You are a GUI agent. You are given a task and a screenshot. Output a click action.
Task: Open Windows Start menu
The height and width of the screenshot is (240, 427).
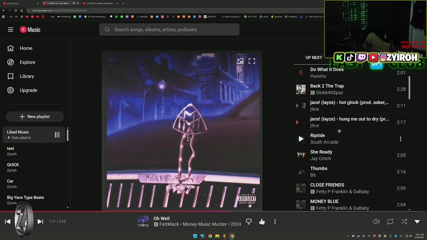coord(195,236)
